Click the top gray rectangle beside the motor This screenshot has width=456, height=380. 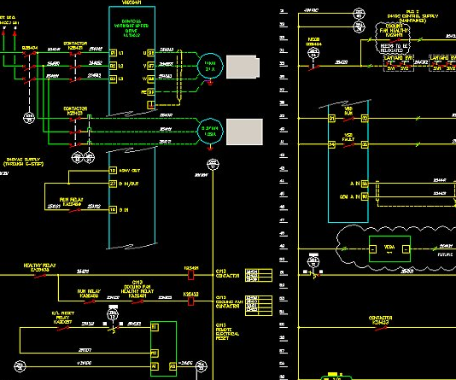[x=243, y=67]
